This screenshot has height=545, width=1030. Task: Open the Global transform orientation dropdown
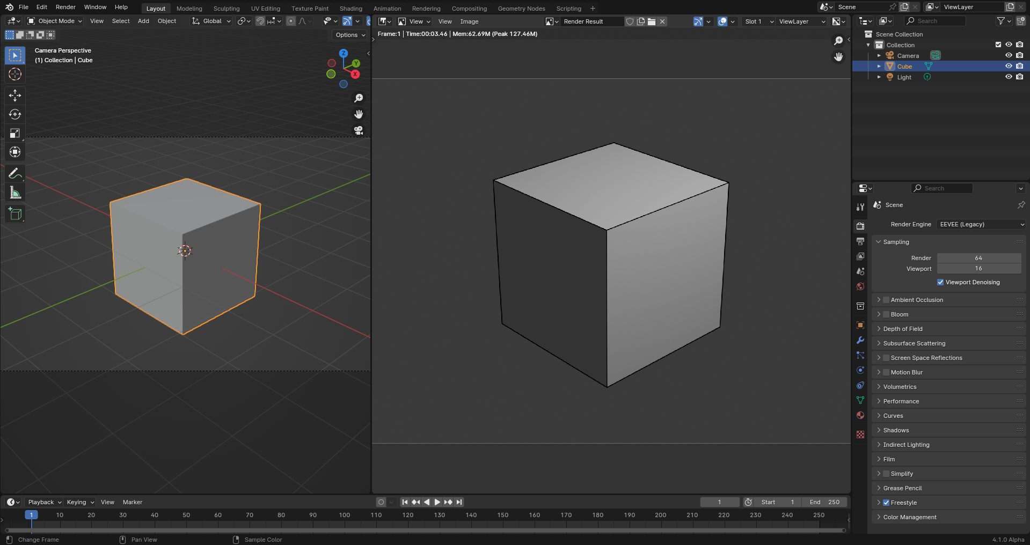(211, 21)
